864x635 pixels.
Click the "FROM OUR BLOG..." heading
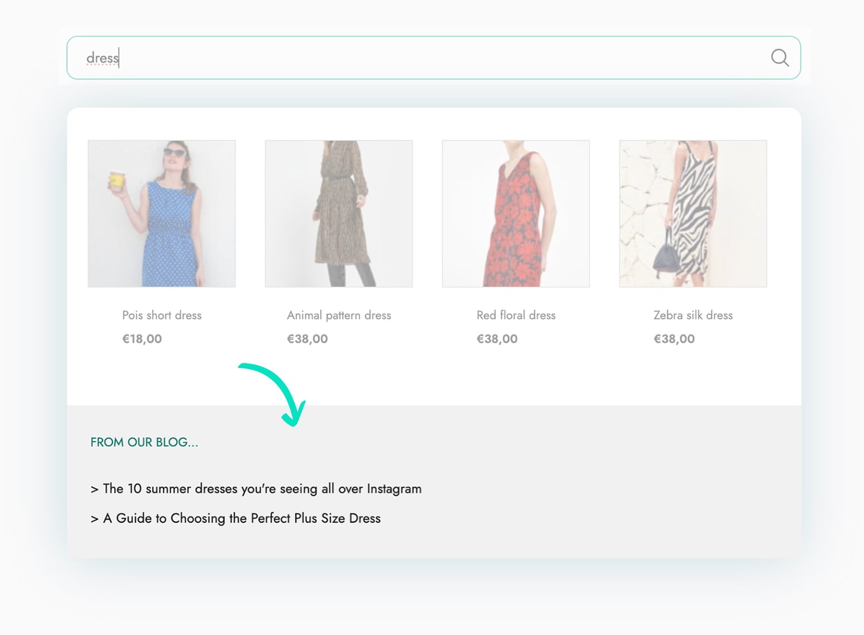click(x=144, y=442)
